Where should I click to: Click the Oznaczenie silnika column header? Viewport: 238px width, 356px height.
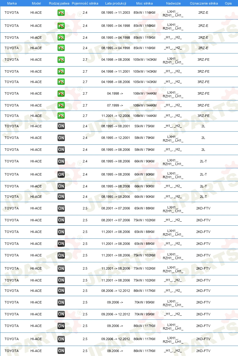coord(204,3)
